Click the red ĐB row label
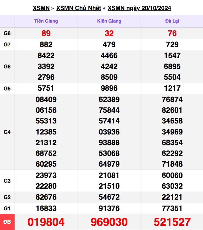 (7, 222)
